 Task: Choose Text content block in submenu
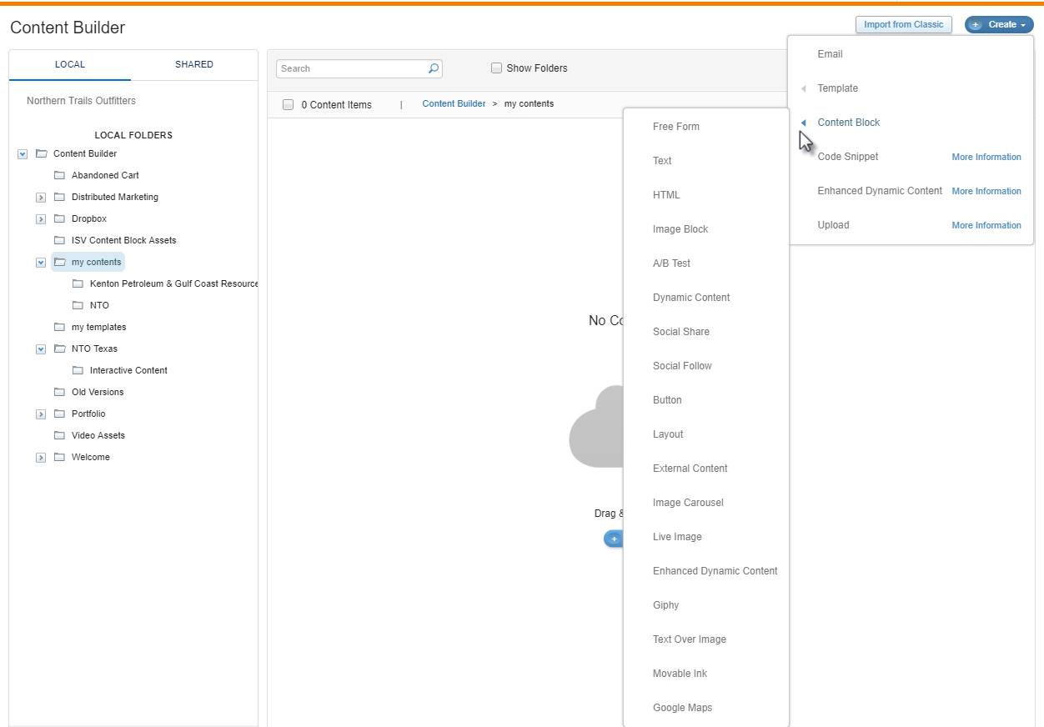[662, 161]
